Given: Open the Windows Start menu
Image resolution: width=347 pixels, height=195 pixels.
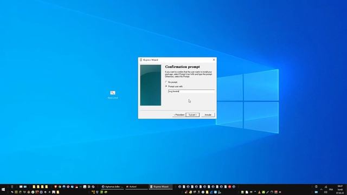Looking at the screenshot, I should pos(3,190).
